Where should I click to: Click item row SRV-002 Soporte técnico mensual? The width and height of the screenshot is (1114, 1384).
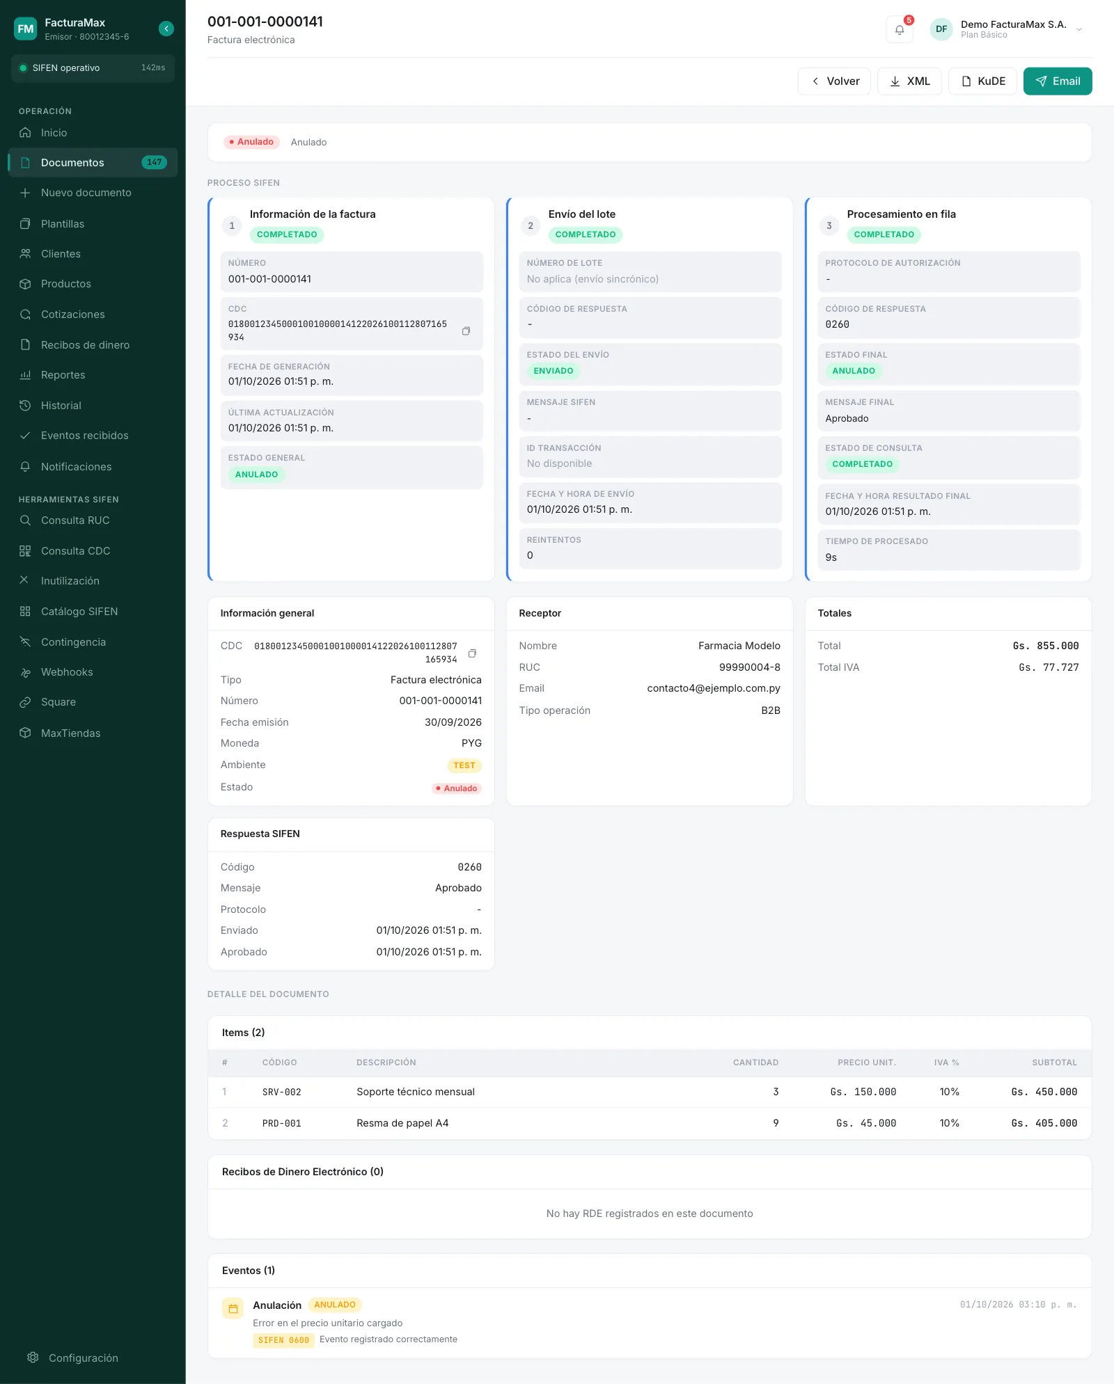(650, 1092)
